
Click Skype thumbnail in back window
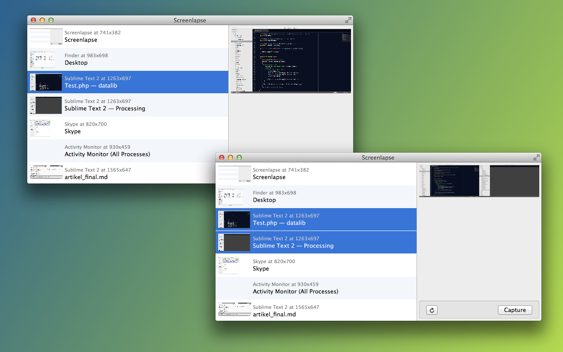tap(40, 128)
